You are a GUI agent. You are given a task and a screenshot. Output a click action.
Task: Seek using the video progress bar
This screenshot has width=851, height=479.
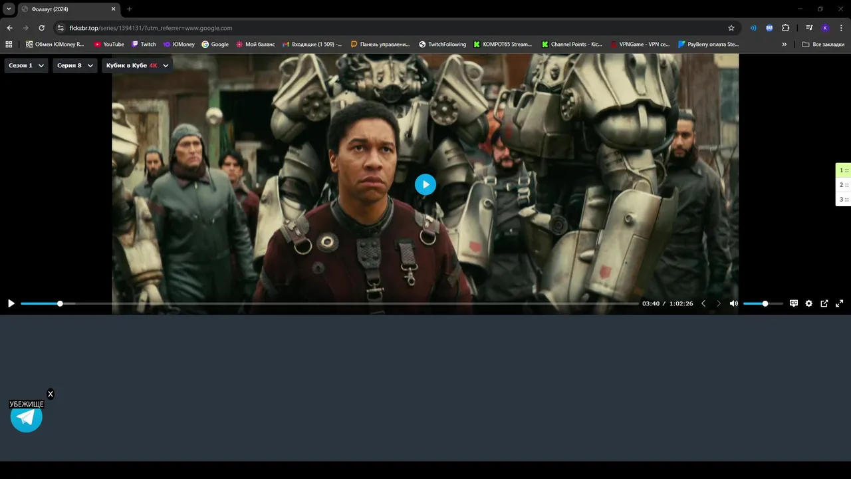[329, 303]
